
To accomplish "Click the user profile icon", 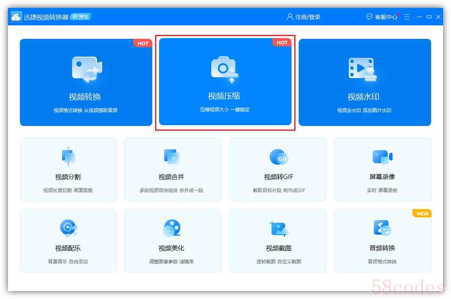I will (290, 17).
